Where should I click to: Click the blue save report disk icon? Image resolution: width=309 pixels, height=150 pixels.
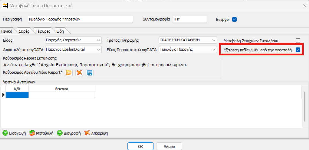coord(90,73)
